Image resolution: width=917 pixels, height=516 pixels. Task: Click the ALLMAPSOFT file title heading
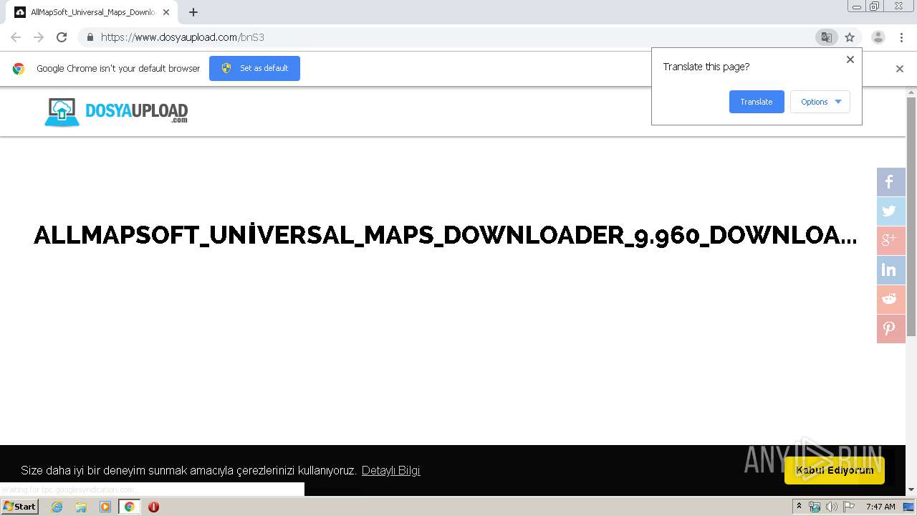point(445,235)
